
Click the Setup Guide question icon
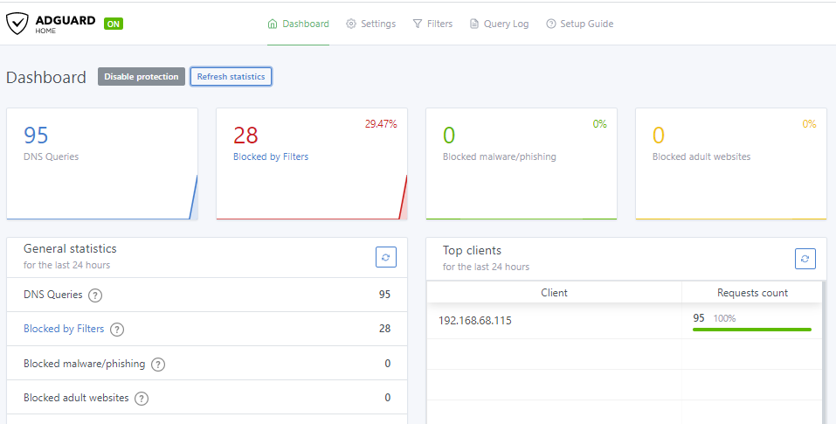tap(551, 24)
